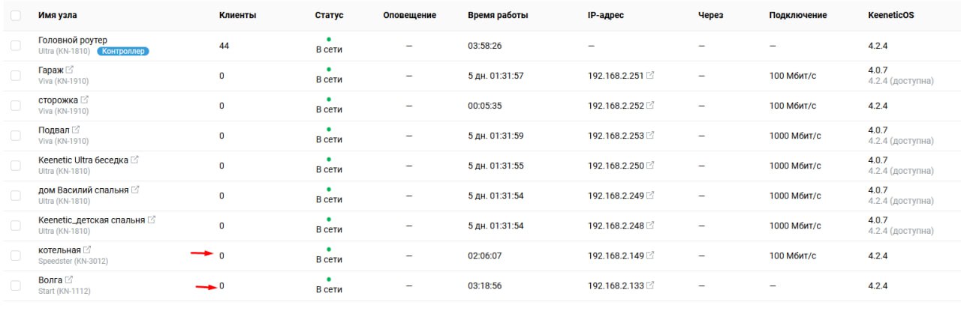Click the KeeneticOS column header
Screen dimensions: 961x335
890,15
